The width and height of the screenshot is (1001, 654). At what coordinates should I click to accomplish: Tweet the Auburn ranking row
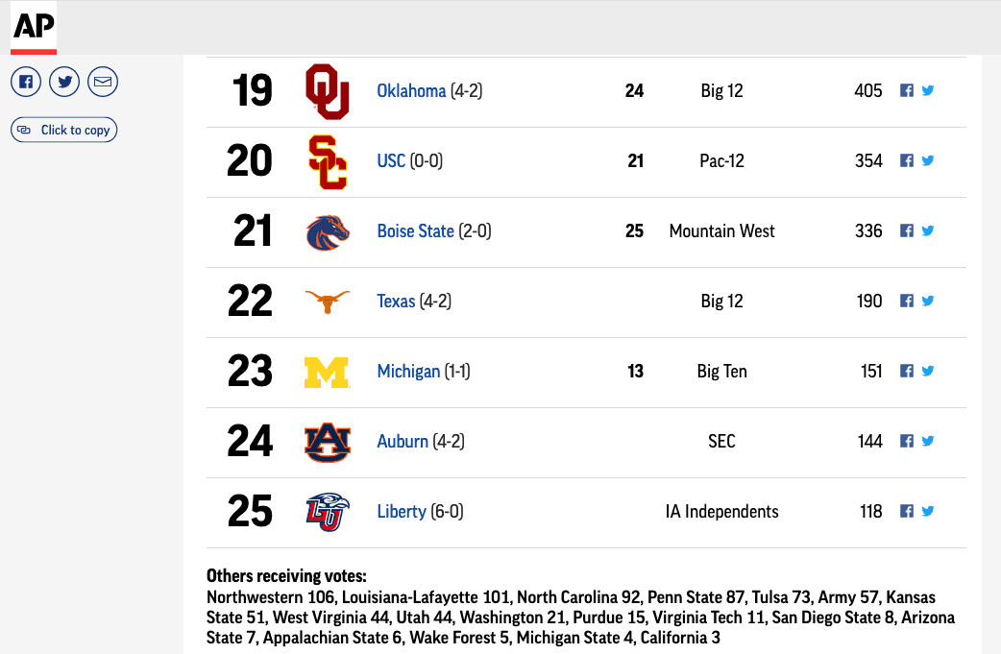pyautogui.click(x=928, y=441)
